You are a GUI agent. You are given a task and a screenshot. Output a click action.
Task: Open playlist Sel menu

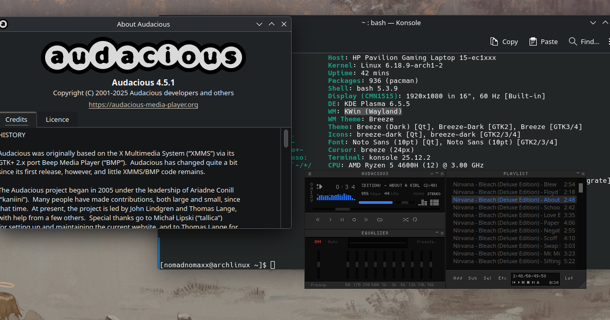[487, 278]
